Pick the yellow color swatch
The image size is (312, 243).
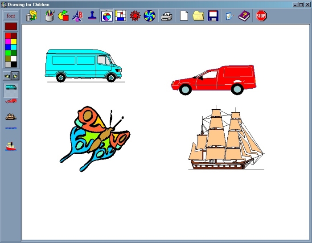point(14,41)
